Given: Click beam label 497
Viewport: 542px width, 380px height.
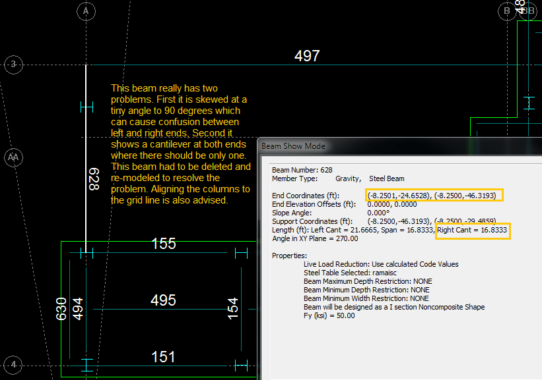Looking at the screenshot, I should [307, 56].
